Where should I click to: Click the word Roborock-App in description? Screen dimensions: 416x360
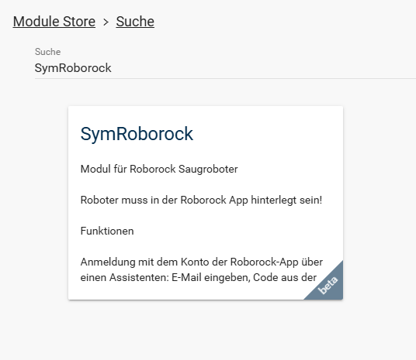[x=264, y=262]
